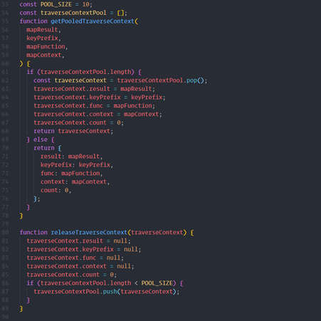Click the keyPrefix parameter on line 57
This screenshot has height=321, width=321.
[42, 38]
